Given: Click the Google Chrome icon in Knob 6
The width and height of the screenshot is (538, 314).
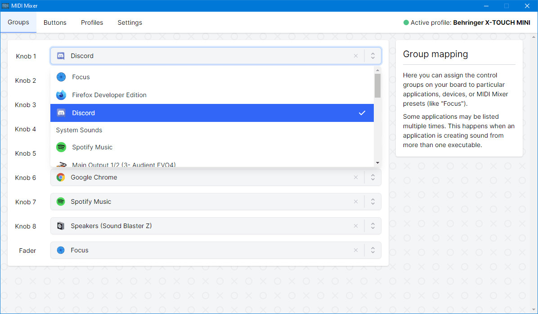Looking at the screenshot, I should [61, 177].
